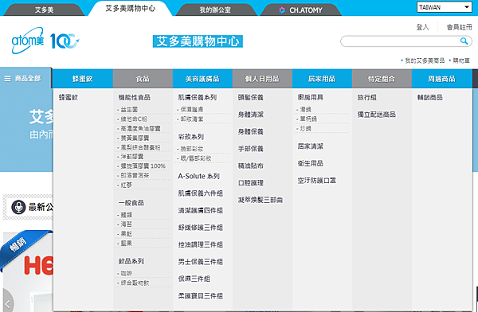Choose 即溶普洱茶 entry
Screen dimensions: 478x312
[x=135, y=175]
